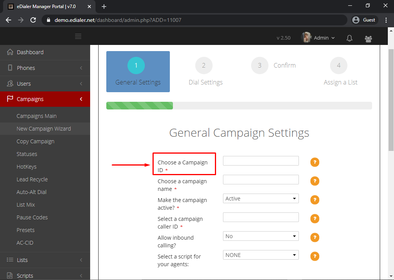The image size is (394, 280).
Task: Reload the page with browser refresh button
Action: 33,20
